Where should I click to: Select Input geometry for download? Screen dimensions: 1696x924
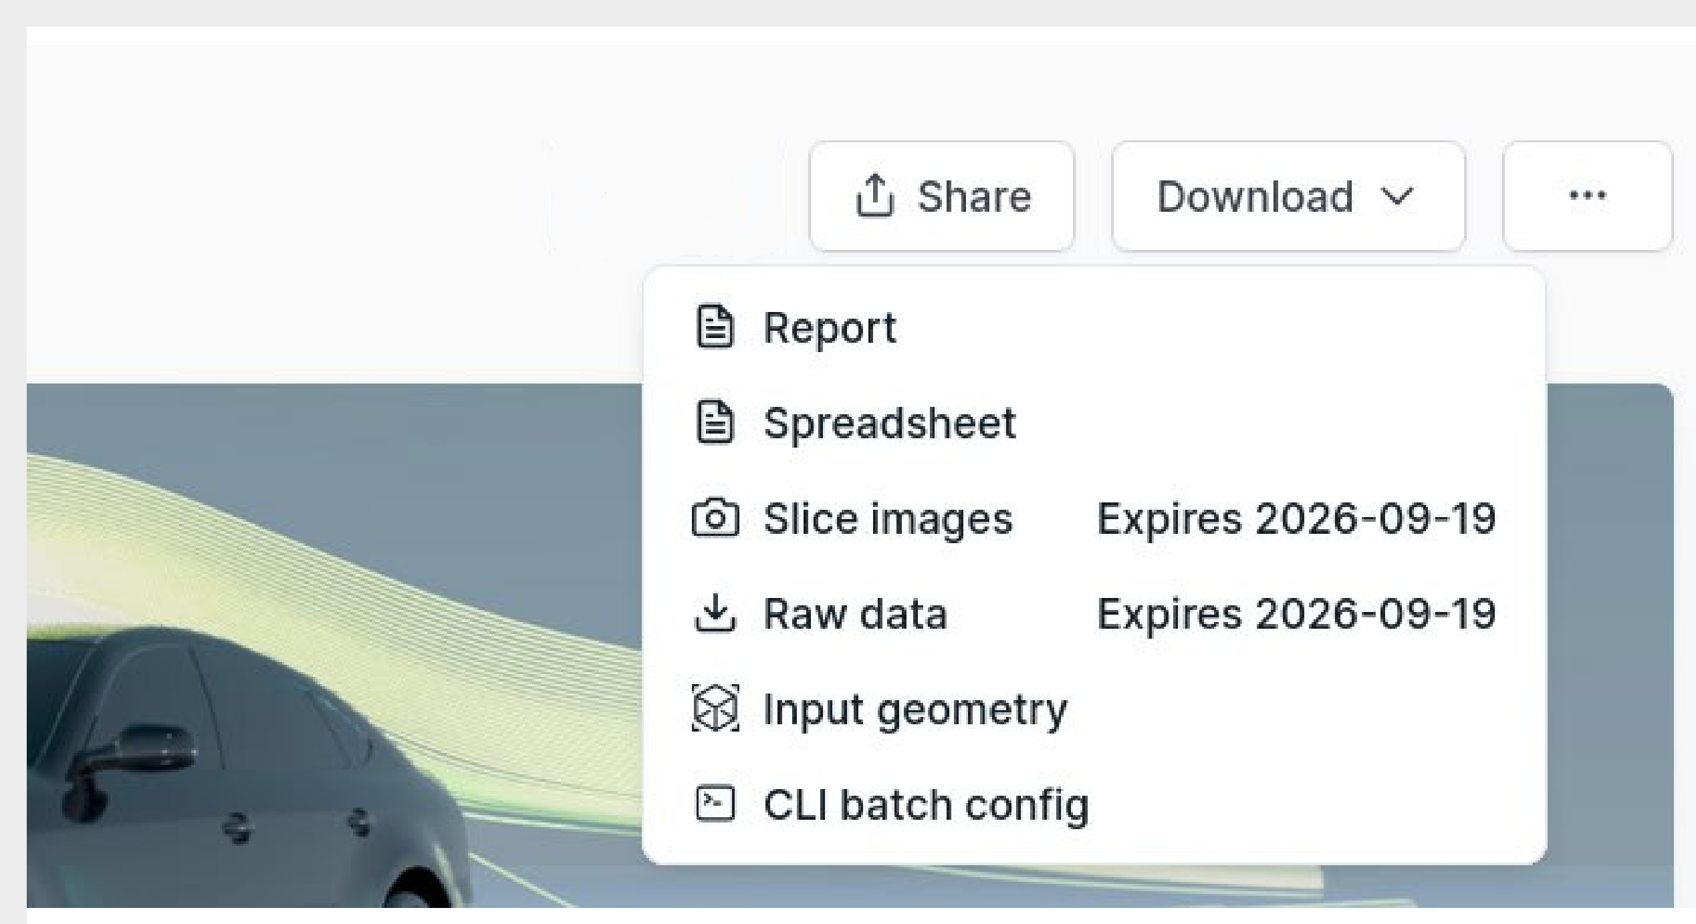915,710
